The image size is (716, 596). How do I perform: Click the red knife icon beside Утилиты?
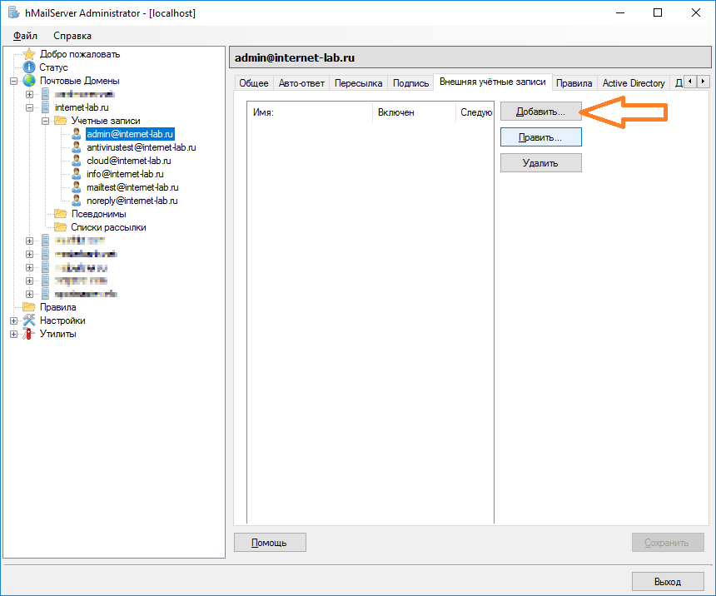[x=29, y=334]
